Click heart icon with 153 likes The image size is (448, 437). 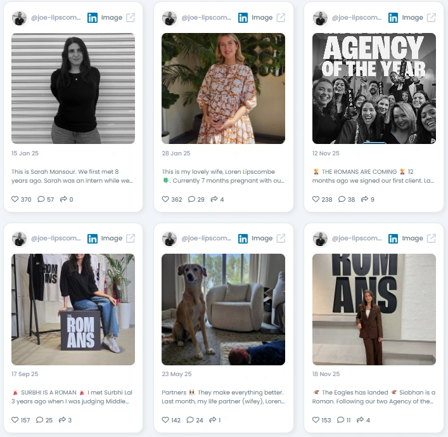click(x=316, y=420)
